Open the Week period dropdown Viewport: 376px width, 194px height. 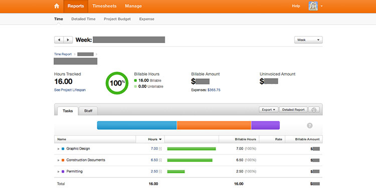point(308,40)
